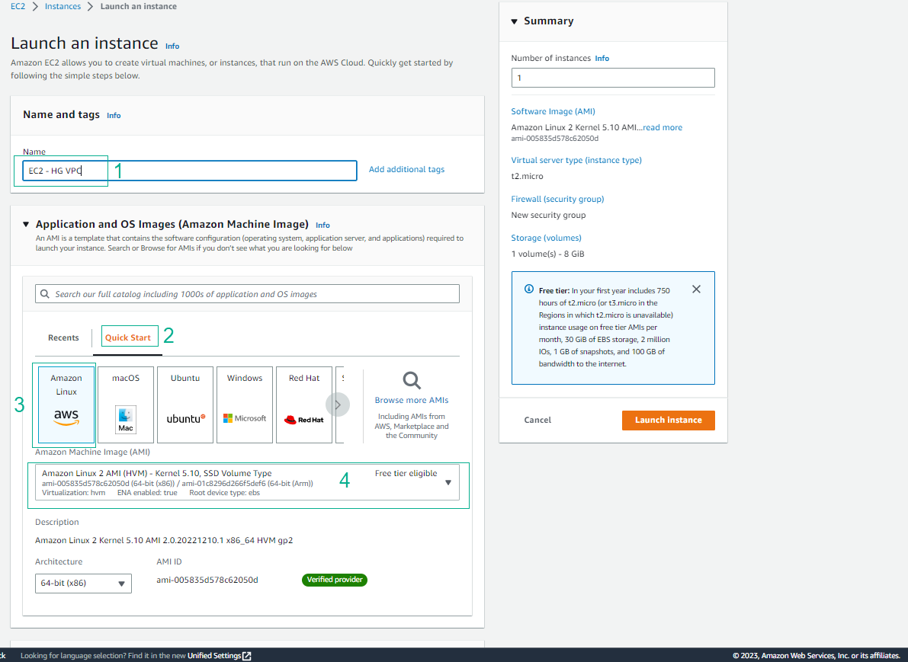The width and height of the screenshot is (908, 662).
Task: Click the AMI ID ami-005835d578c62050d text
Action: tap(207, 580)
